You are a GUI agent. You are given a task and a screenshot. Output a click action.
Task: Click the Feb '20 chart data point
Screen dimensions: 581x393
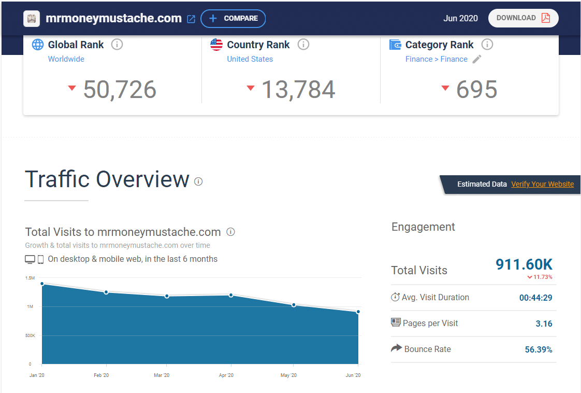(x=106, y=292)
